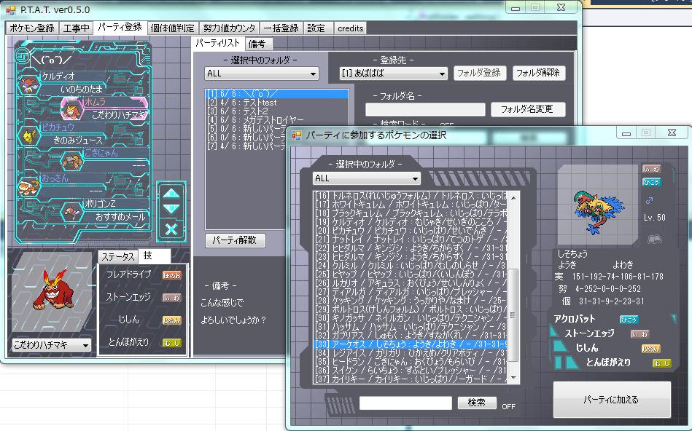Select Pokémon row [19] ケルディオ

(411, 221)
